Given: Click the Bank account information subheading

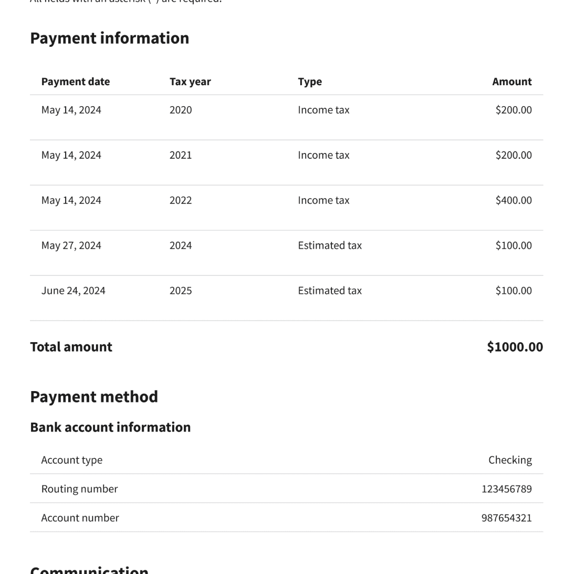Looking at the screenshot, I should (110, 427).
